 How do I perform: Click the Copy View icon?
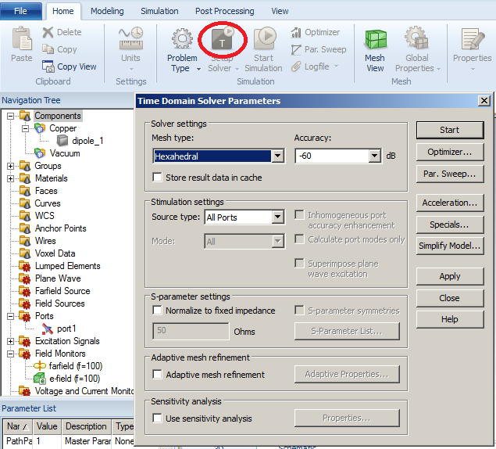click(x=48, y=67)
